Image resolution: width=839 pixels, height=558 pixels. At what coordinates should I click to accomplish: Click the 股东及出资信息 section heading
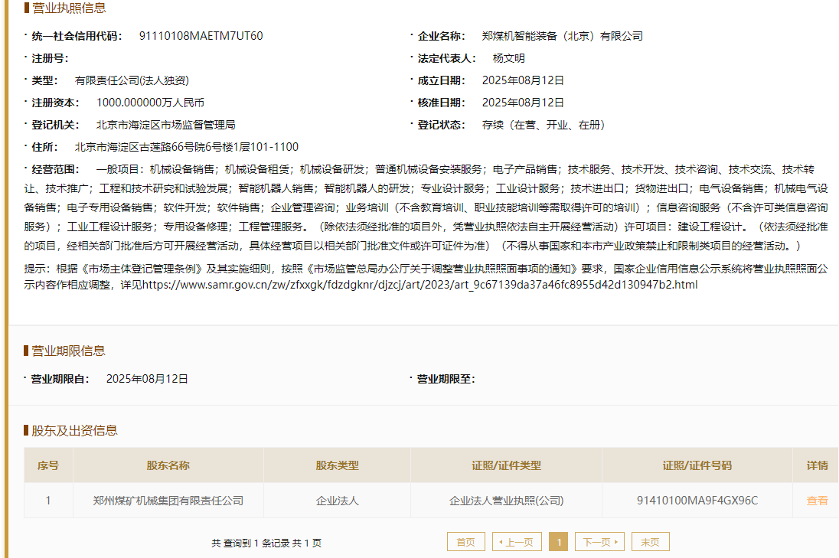pos(74,431)
